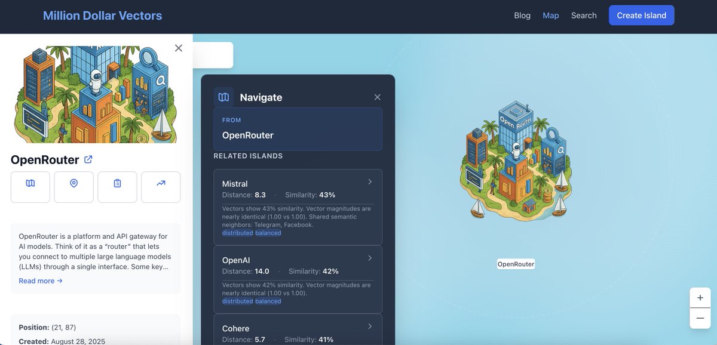Go to Million Dollar Vectors home

pyautogui.click(x=102, y=16)
